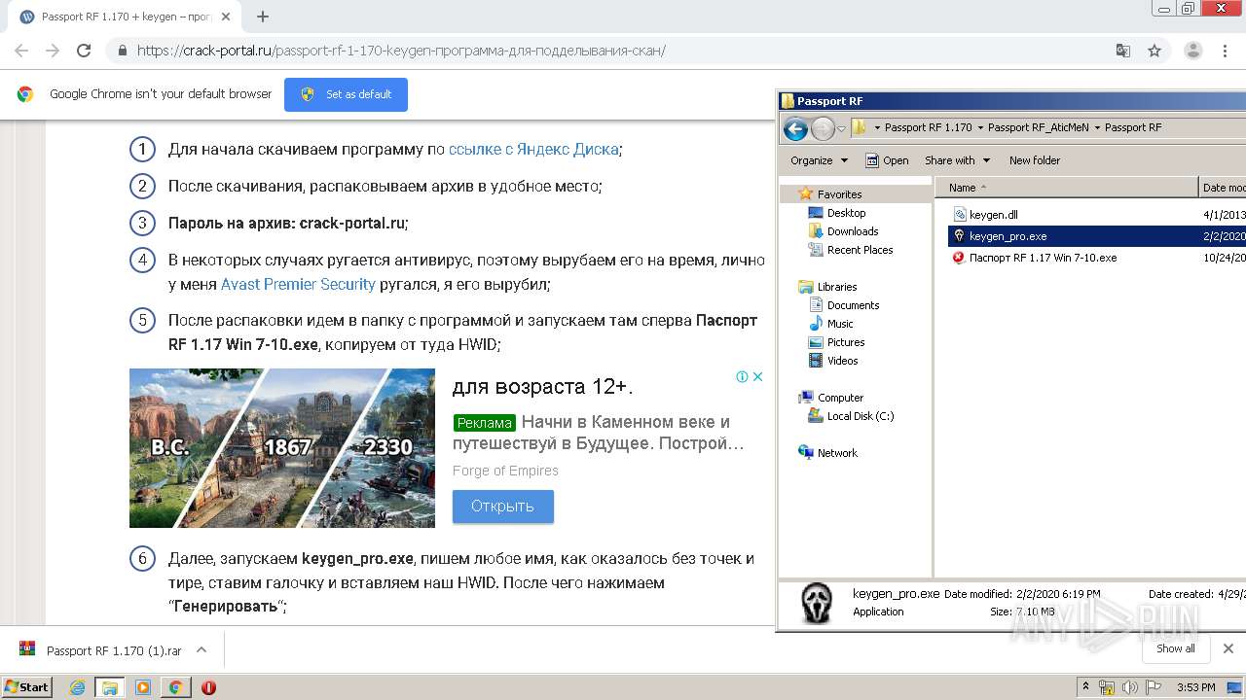Open Desktop in Favorites

click(x=846, y=213)
